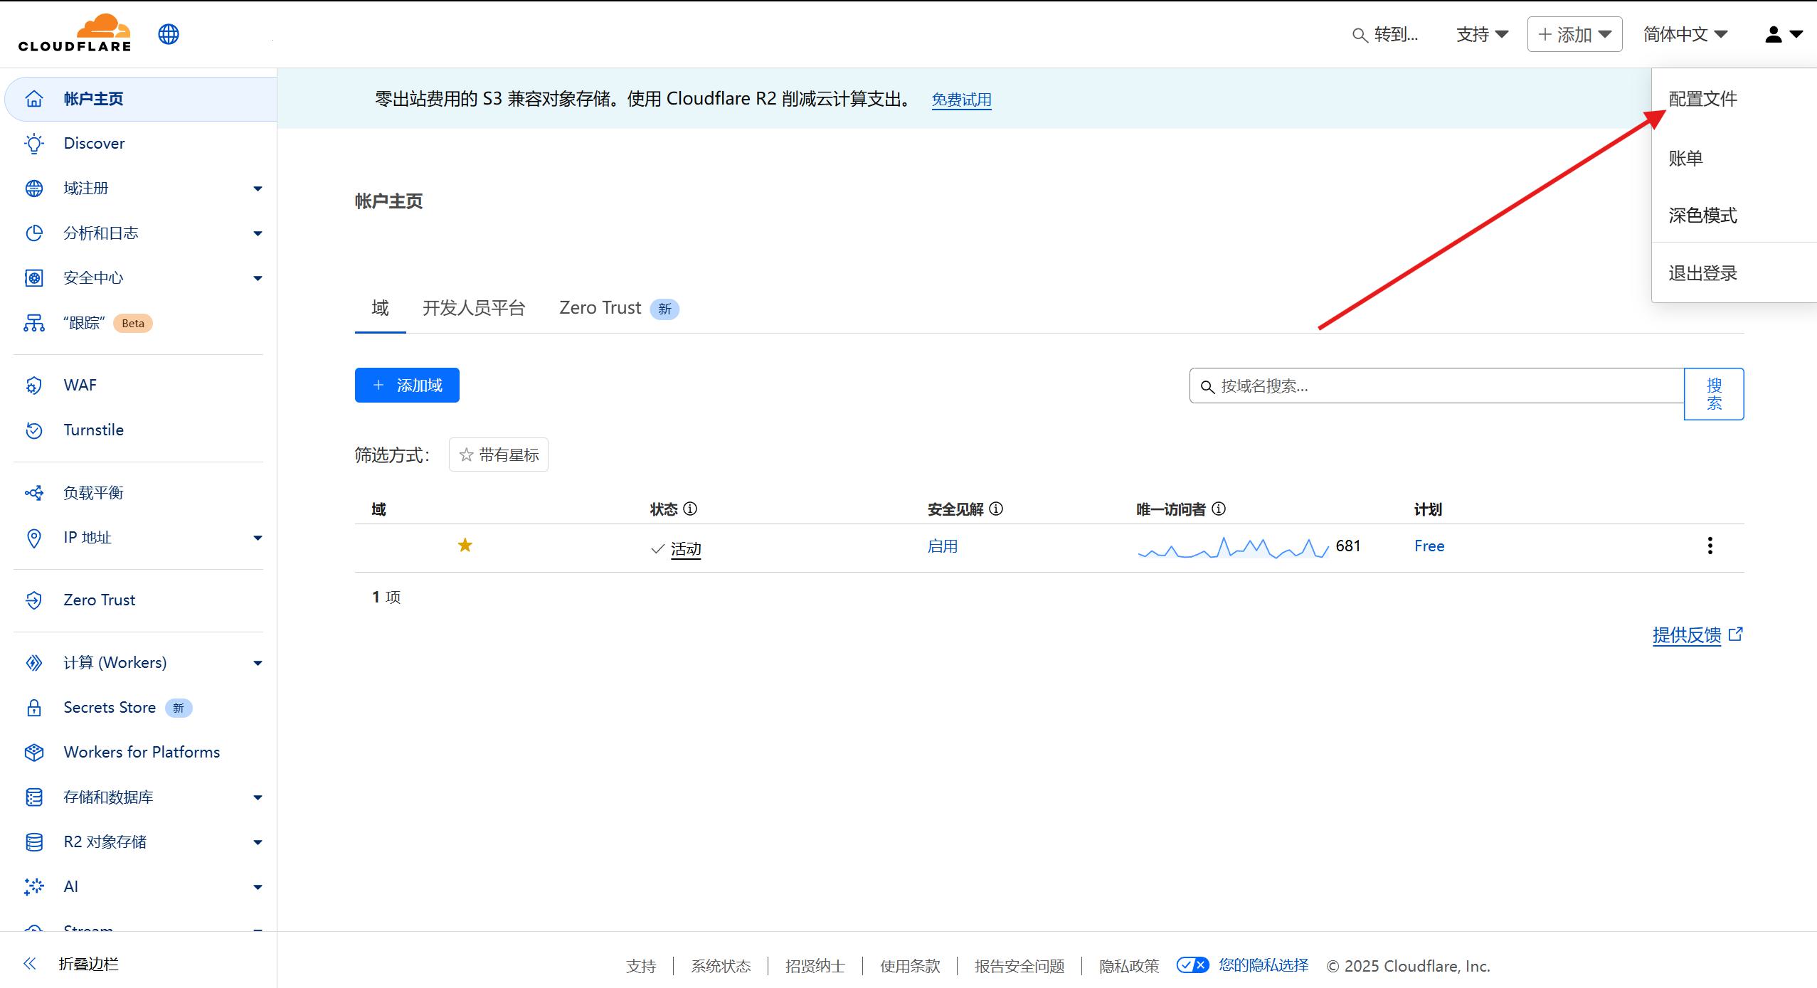Click the 转到... search in header

[x=1385, y=34]
